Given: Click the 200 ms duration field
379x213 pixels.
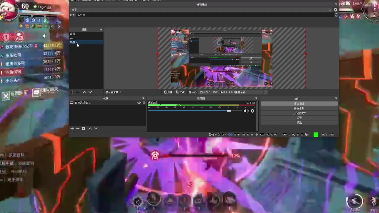Looking at the screenshot, I should point(205,15).
